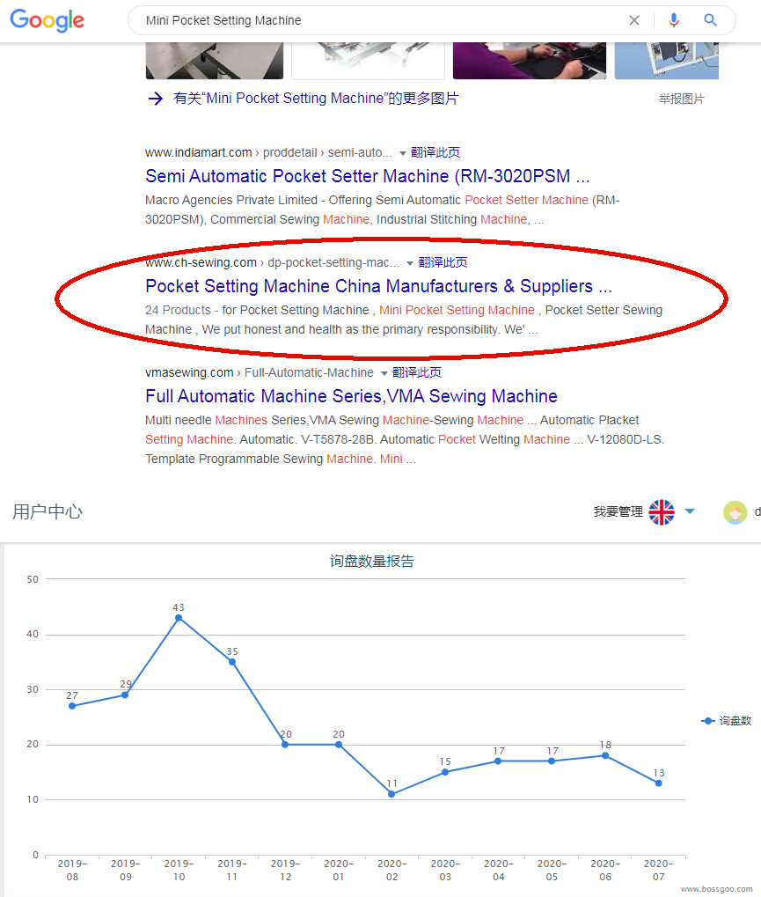Click the UK flag language icon
This screenshot has width=761, height=897.
662,511
